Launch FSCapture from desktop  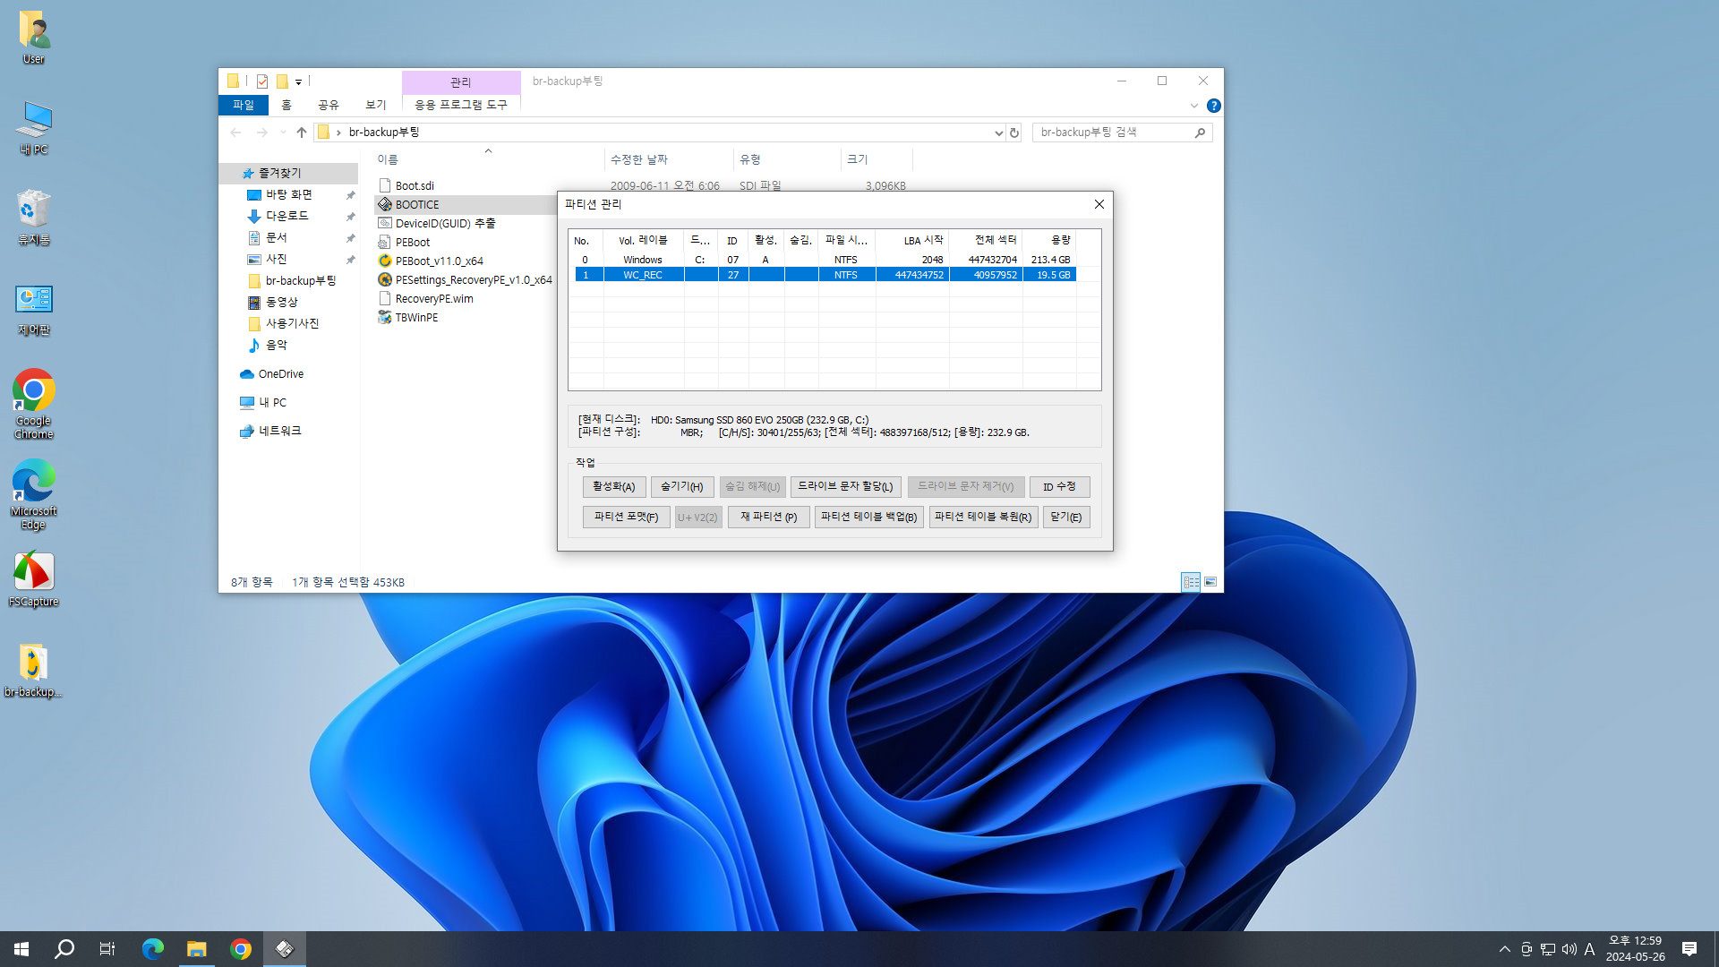(33, 580)
